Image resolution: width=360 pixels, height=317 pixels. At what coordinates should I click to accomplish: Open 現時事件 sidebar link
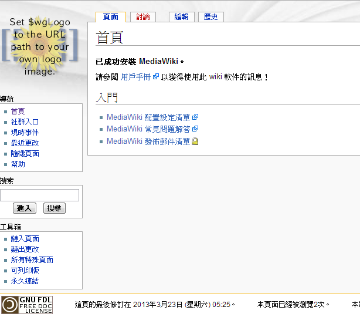tap(25, 133)
